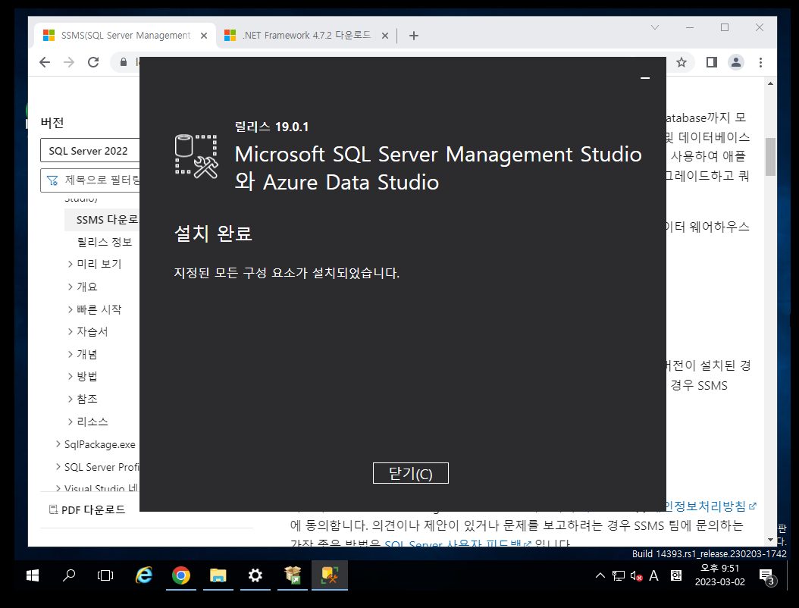Click the site lock icon in the address bar
This screenshot has width=799, height=608.
pos(124,62)
